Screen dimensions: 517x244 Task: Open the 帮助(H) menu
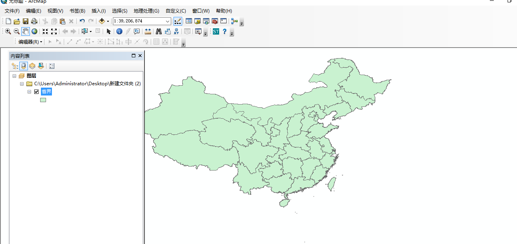coord(224,11)
